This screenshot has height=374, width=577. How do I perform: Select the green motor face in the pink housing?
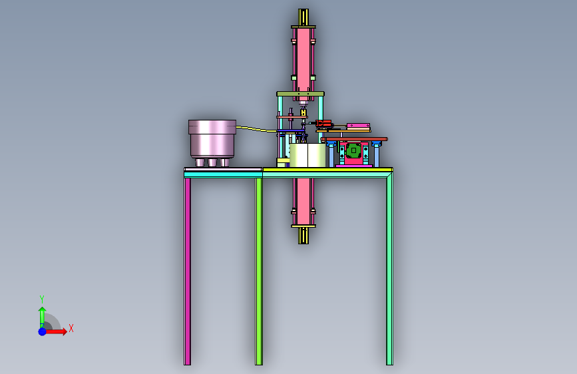coord(353,150)
